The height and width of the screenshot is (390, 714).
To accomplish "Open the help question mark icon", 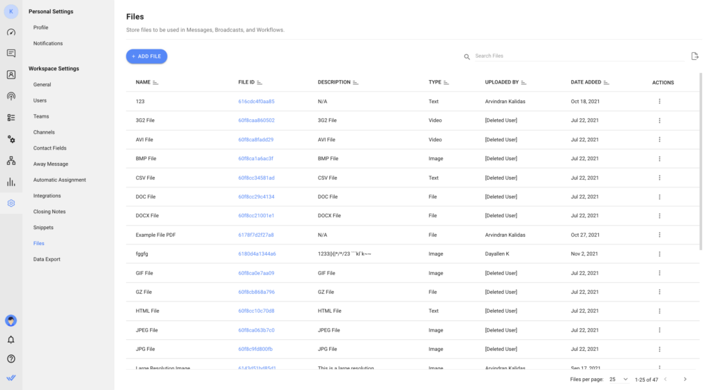I will click(x=11, y=359).
